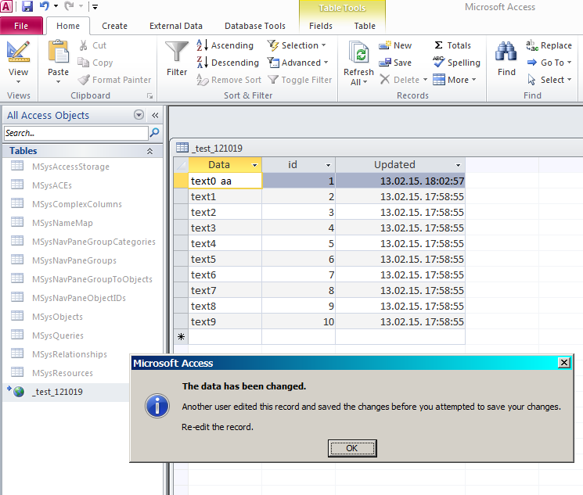
Task: Click OK in the data changed dialog
Action: coord(352,448)
